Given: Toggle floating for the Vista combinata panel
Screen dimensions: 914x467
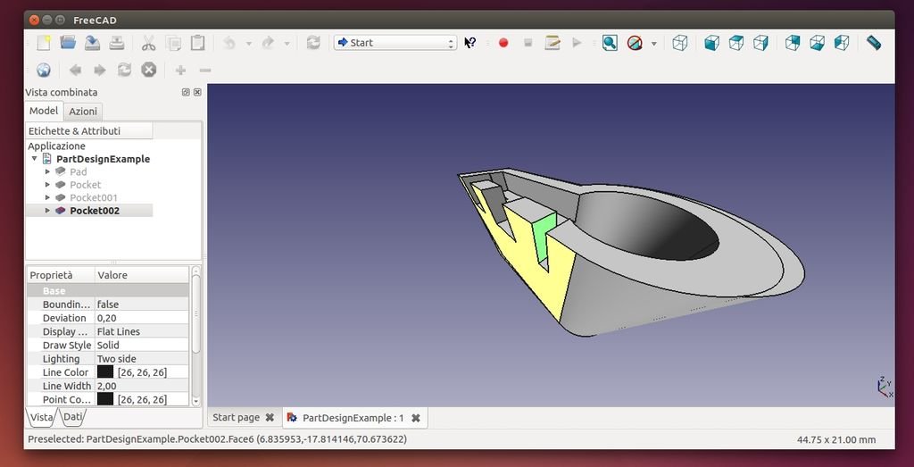Looking at the screenshot, I should [186, 92].
